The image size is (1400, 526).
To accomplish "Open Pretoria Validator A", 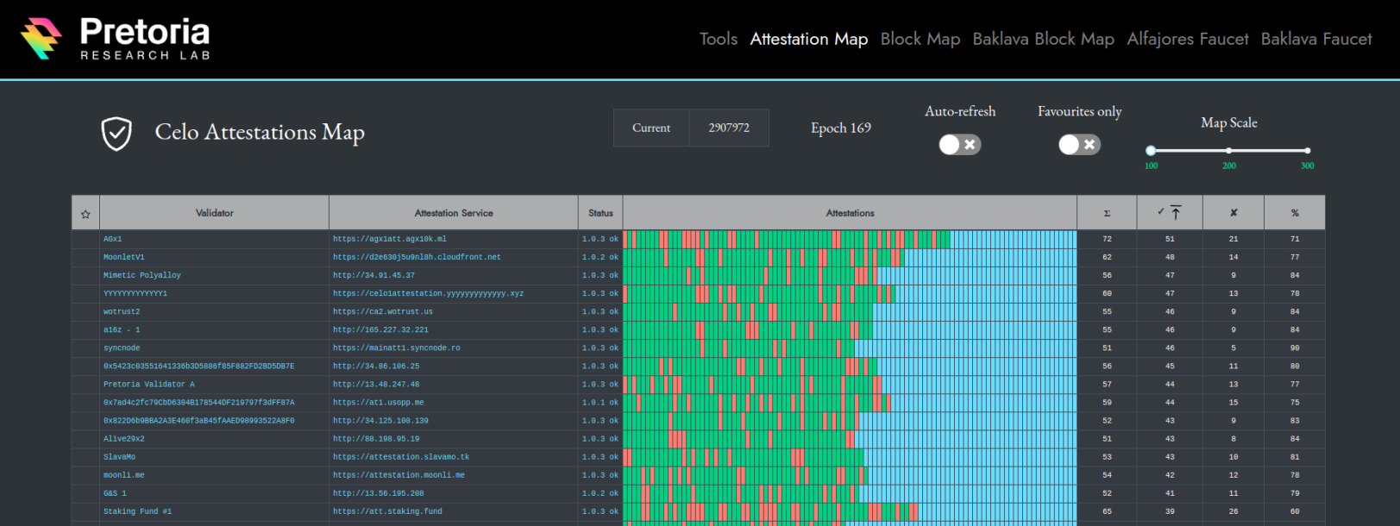I will (149, 384).
